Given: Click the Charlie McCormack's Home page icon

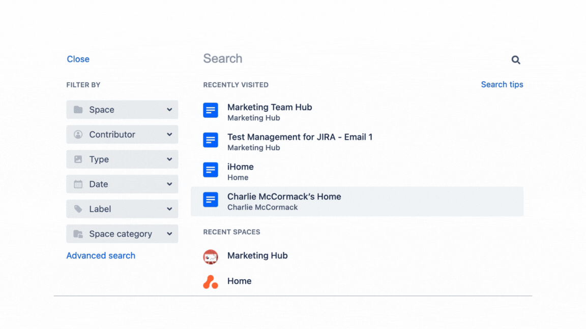Looking at the screenshot, I should tap(211, 200).
